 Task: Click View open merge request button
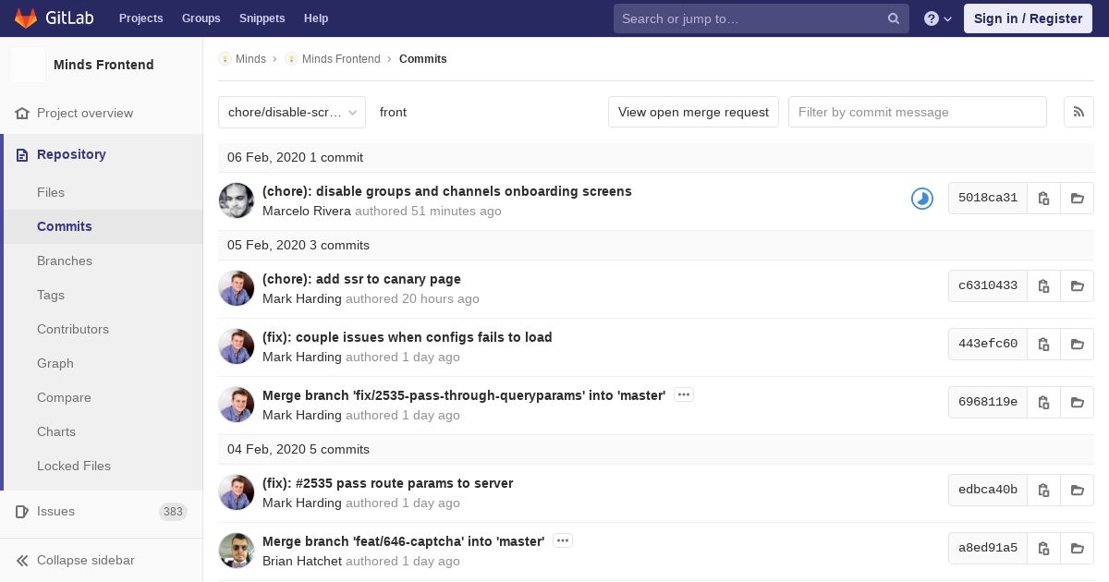click(693, 112)
